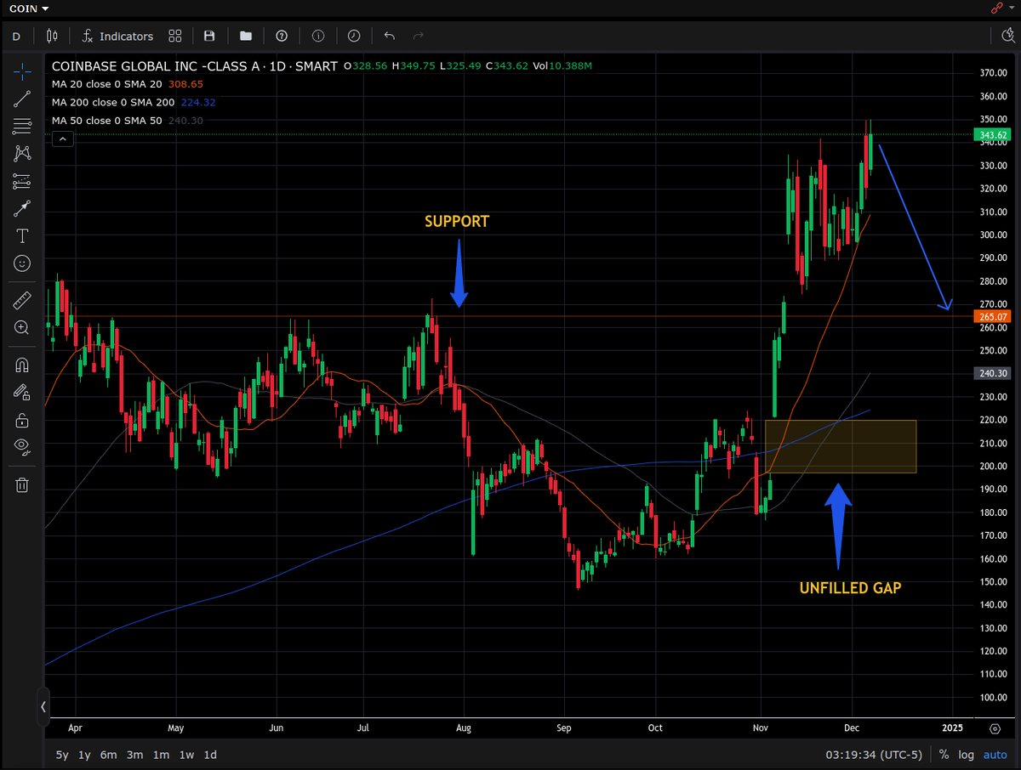Save the chart layout
The height and width of the screenshot is (770, 1021).
209,36
